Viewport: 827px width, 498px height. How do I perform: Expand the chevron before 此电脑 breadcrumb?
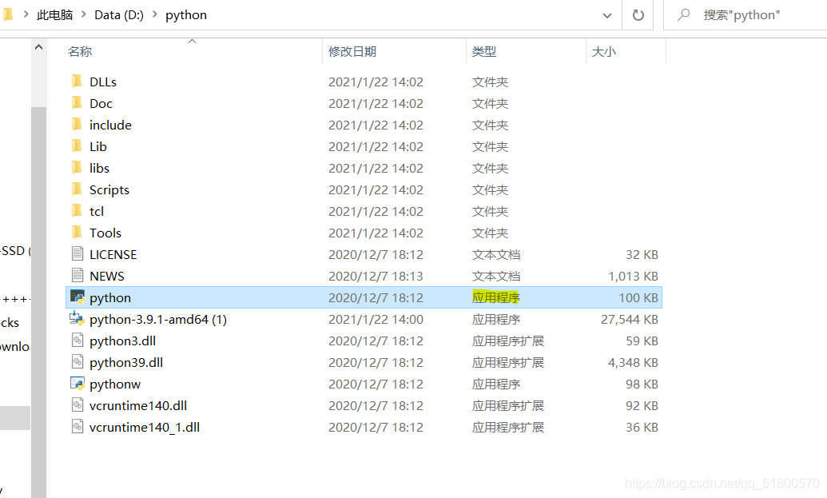pos(26,14)
